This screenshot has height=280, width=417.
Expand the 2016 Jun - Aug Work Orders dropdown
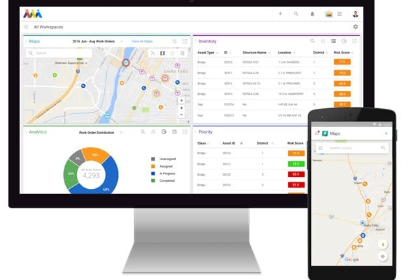click(x=121, y=41)
